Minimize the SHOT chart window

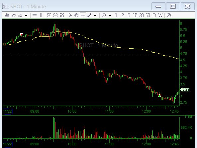tap(158, 6)
